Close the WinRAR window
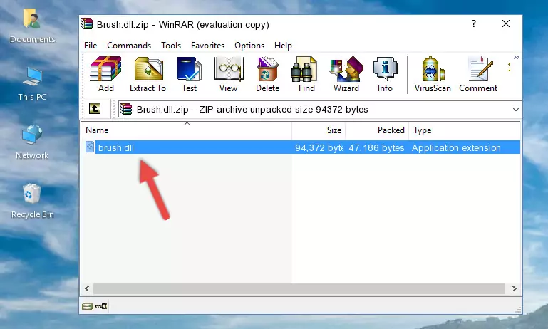 tap(506, 23)
